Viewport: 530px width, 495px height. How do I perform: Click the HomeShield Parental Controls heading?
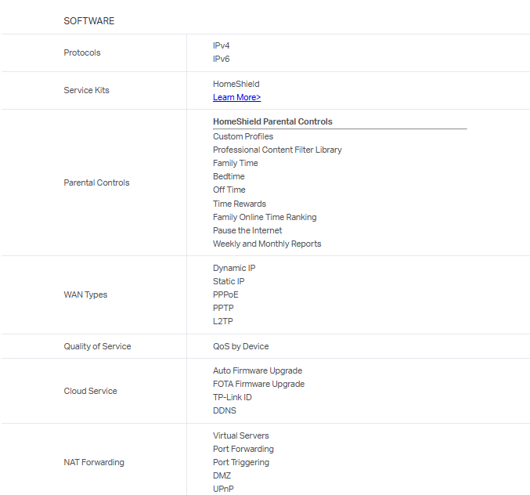tap(272, 121)
